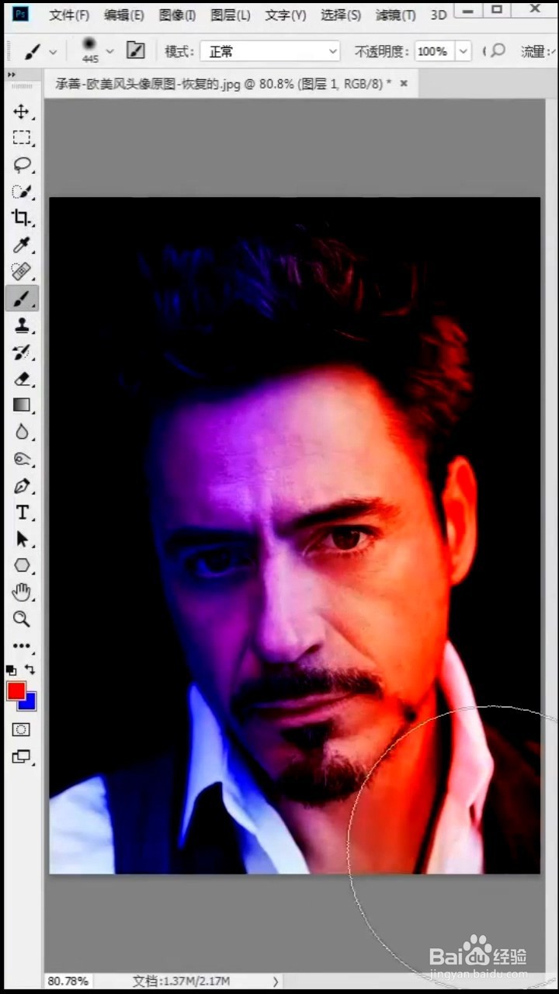Viewport: 559px width, 994px height.
Task: Change the screen mode
Action: (x=22, y=756)
